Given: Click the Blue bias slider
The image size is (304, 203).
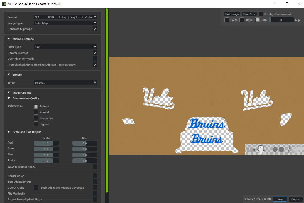Looking at the screenshot, I should click(x=85, y=155).
